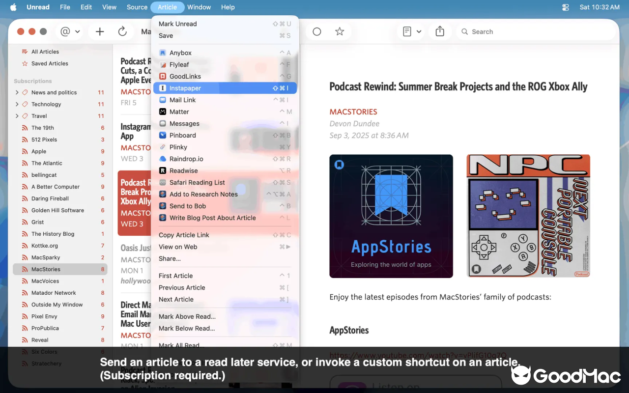The height and width of the screenshot is (393, 629).
Task: Open the NPC Next Portable Console artwork
Action: [528, 216]
